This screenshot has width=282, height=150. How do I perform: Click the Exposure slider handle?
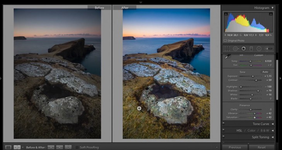point(253,76)
